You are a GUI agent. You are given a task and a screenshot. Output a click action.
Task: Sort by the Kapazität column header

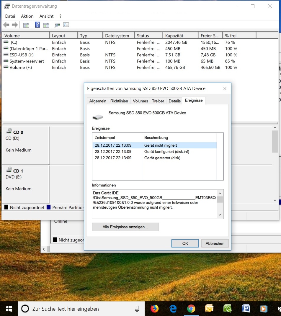[x=181, y=36]
